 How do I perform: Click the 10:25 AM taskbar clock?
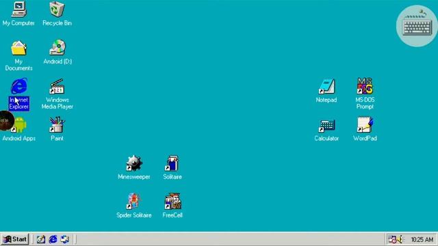(422, 240)
